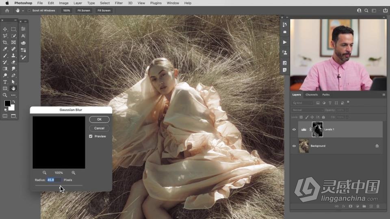Click OK in Gaussian Blur dialog
390x219 pixels.
(99, 119)
